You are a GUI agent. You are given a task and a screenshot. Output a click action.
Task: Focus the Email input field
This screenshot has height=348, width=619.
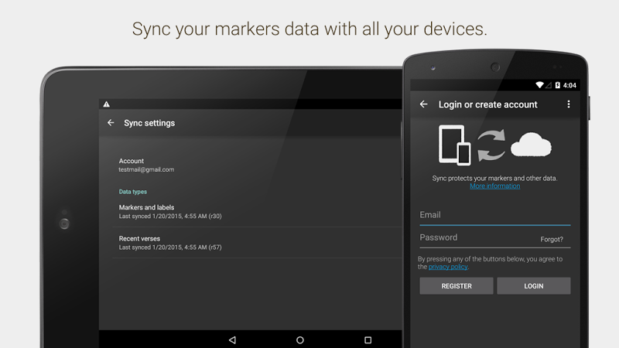(495, 216)
